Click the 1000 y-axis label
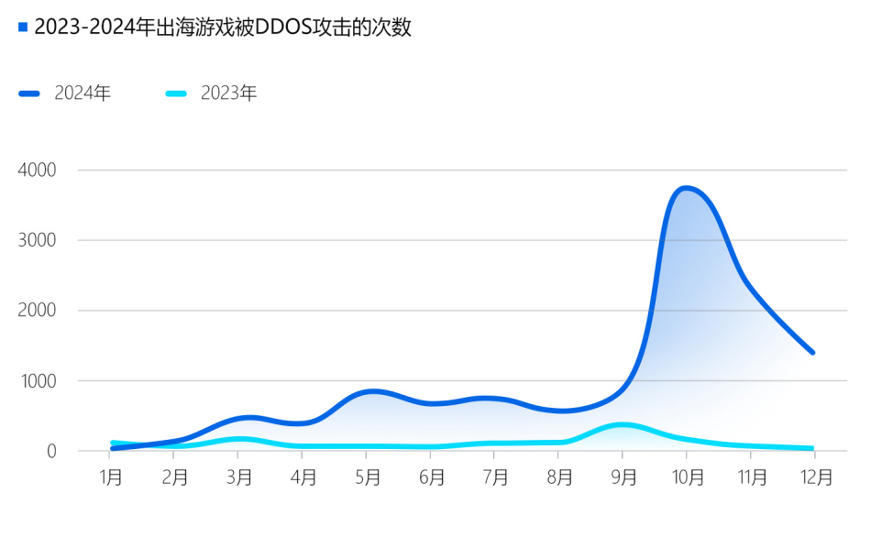 [39, 380]
